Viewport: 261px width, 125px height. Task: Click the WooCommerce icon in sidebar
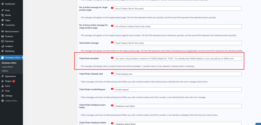click(3, 31)
